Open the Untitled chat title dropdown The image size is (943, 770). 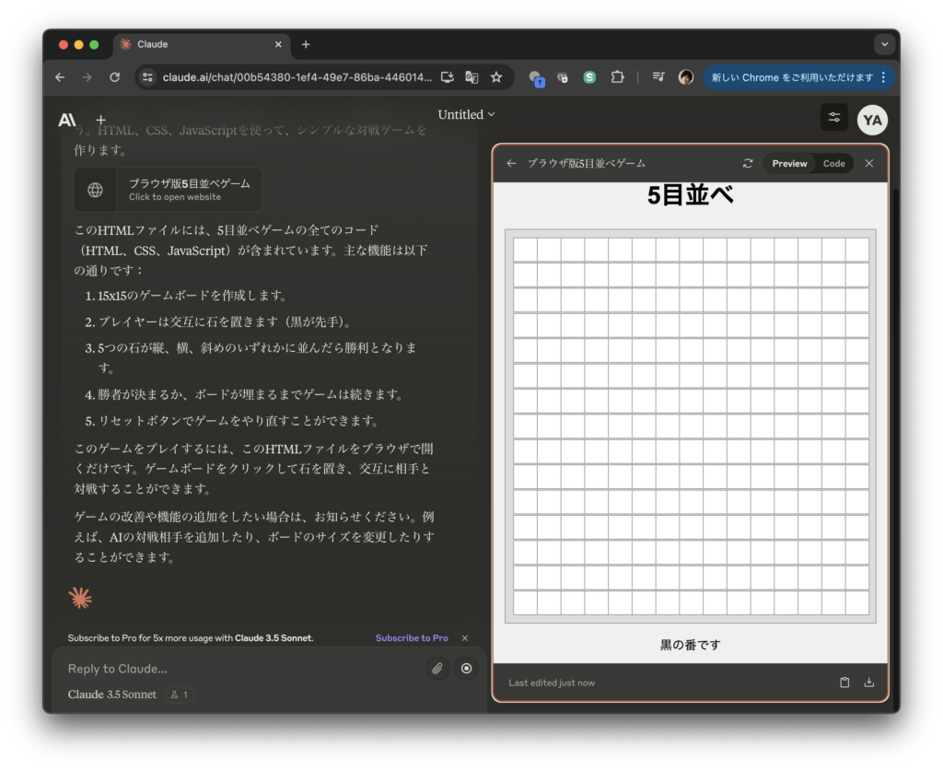(x=466, y=114)
